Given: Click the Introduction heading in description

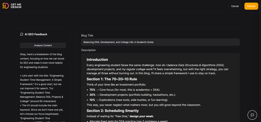Looking at the screenshot, I should coord(97,59).
